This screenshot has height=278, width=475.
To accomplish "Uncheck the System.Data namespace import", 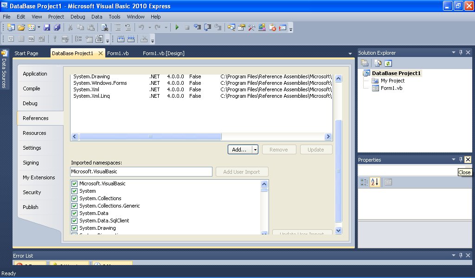I will [x=75, y=213].
